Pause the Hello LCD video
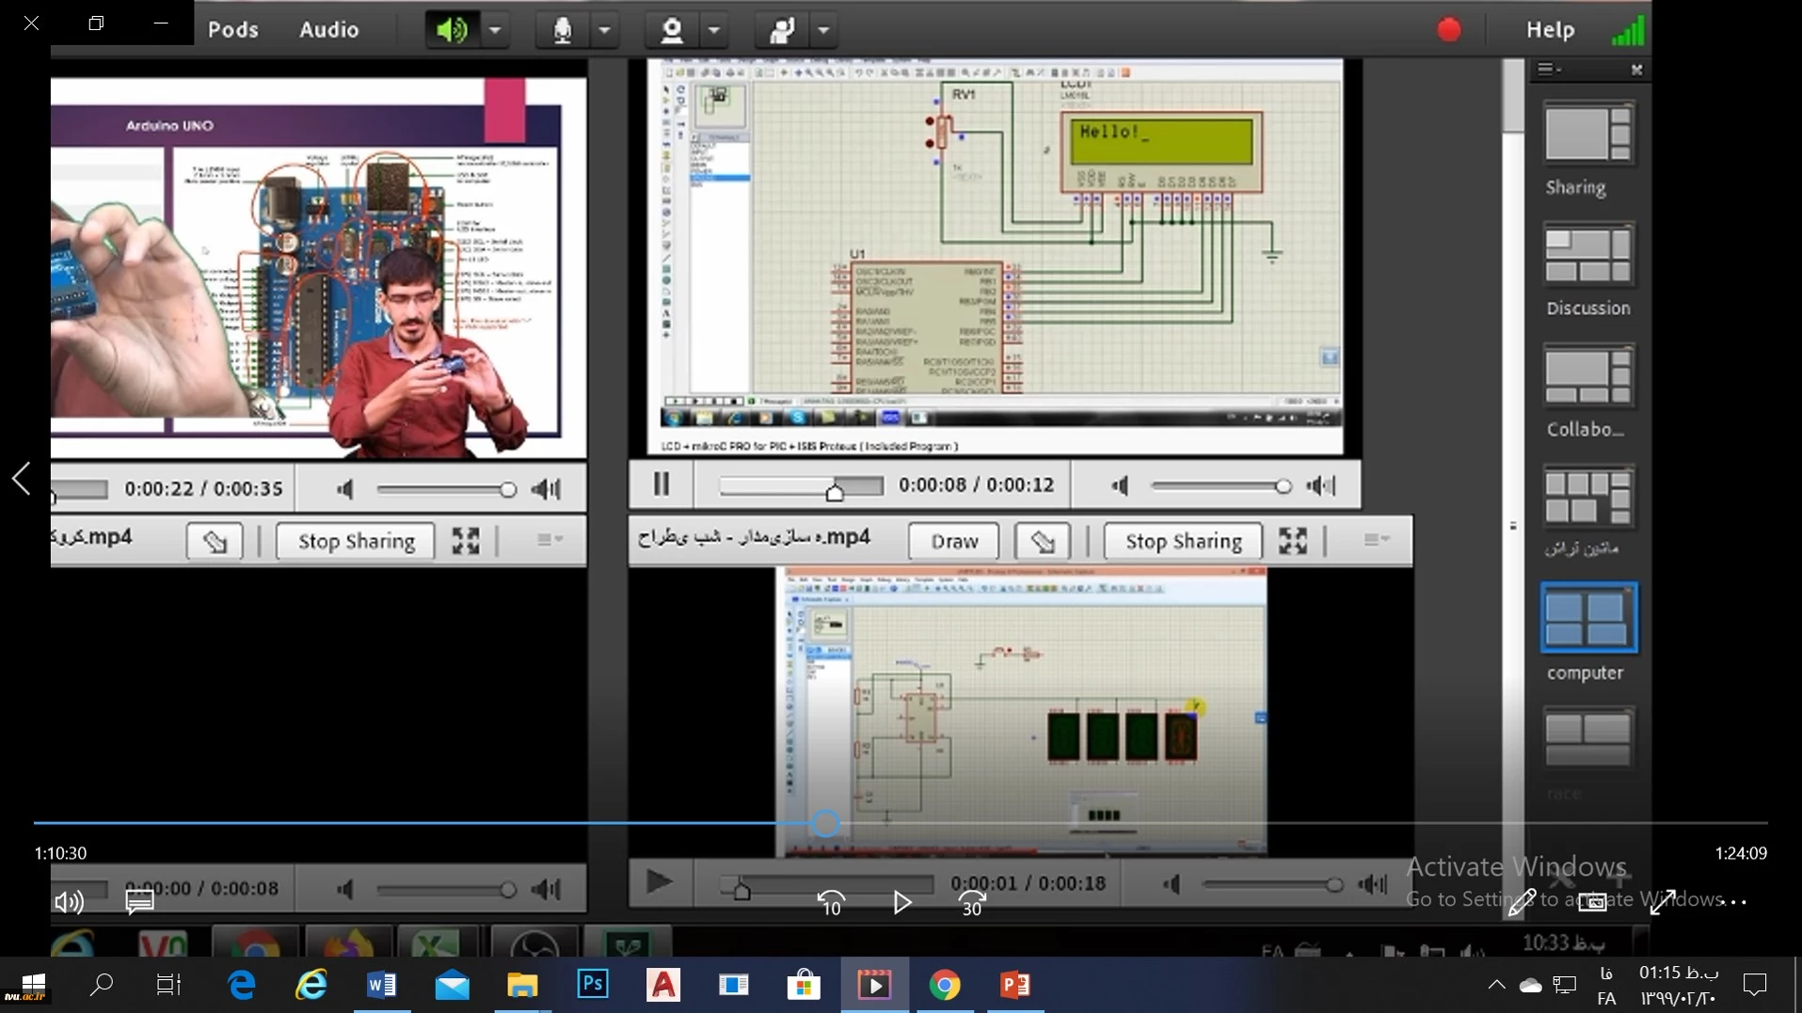The image size is (1802, 1013). pyautogui.click(x=662, y=484)
